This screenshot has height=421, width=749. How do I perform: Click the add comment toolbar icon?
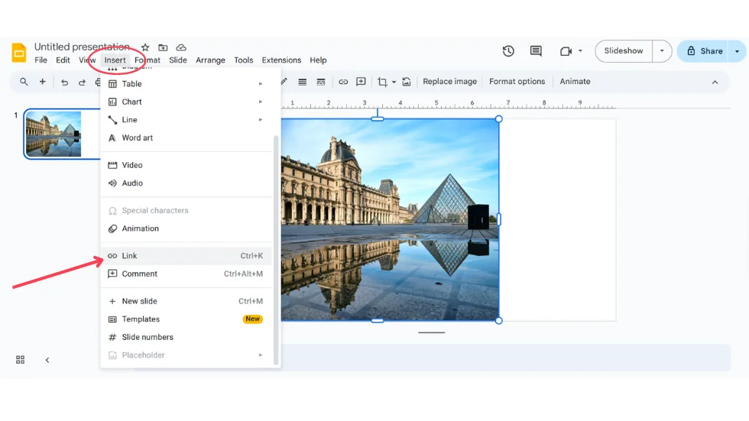(x=361, y=82)
